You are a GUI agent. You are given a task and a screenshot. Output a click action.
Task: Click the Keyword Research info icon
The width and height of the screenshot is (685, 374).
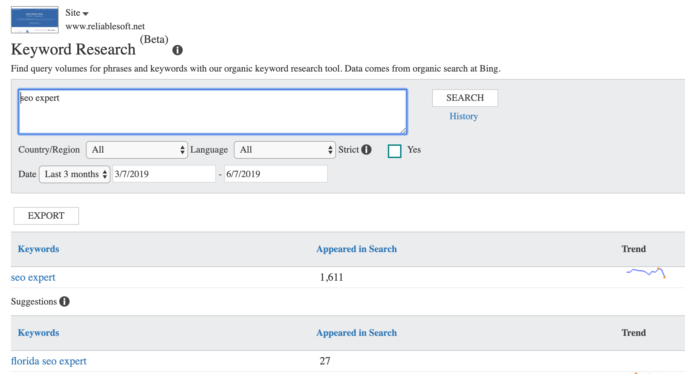click(x=177, y=50)
